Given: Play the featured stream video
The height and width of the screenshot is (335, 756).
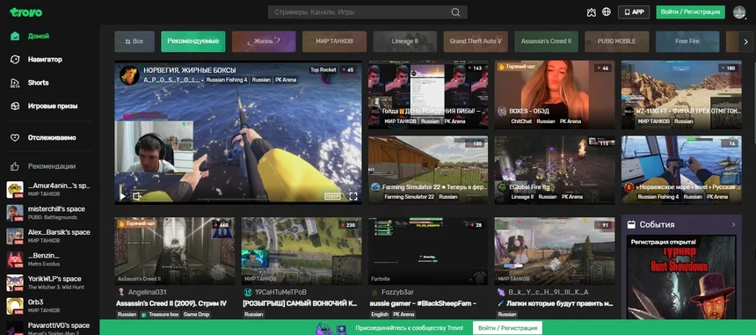Looking at the screenshot, I should [122, 196].
